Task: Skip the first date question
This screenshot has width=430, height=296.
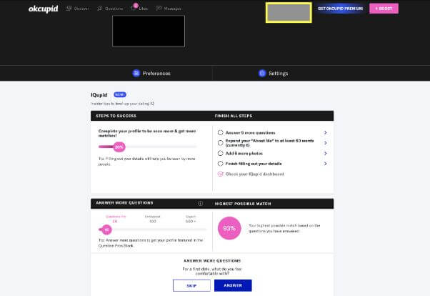Action: (x=191, y=285)
